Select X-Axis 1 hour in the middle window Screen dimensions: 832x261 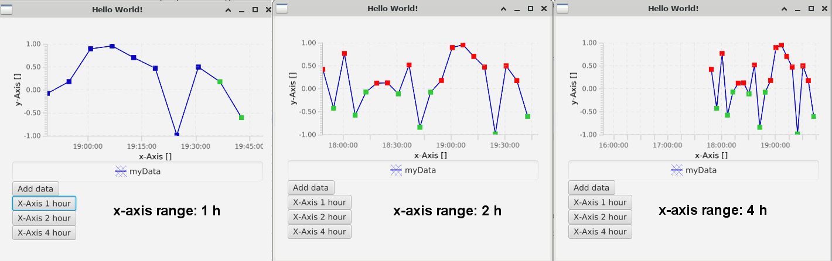319,202
